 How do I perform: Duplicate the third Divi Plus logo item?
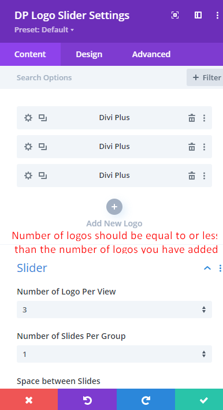(43, 176)
